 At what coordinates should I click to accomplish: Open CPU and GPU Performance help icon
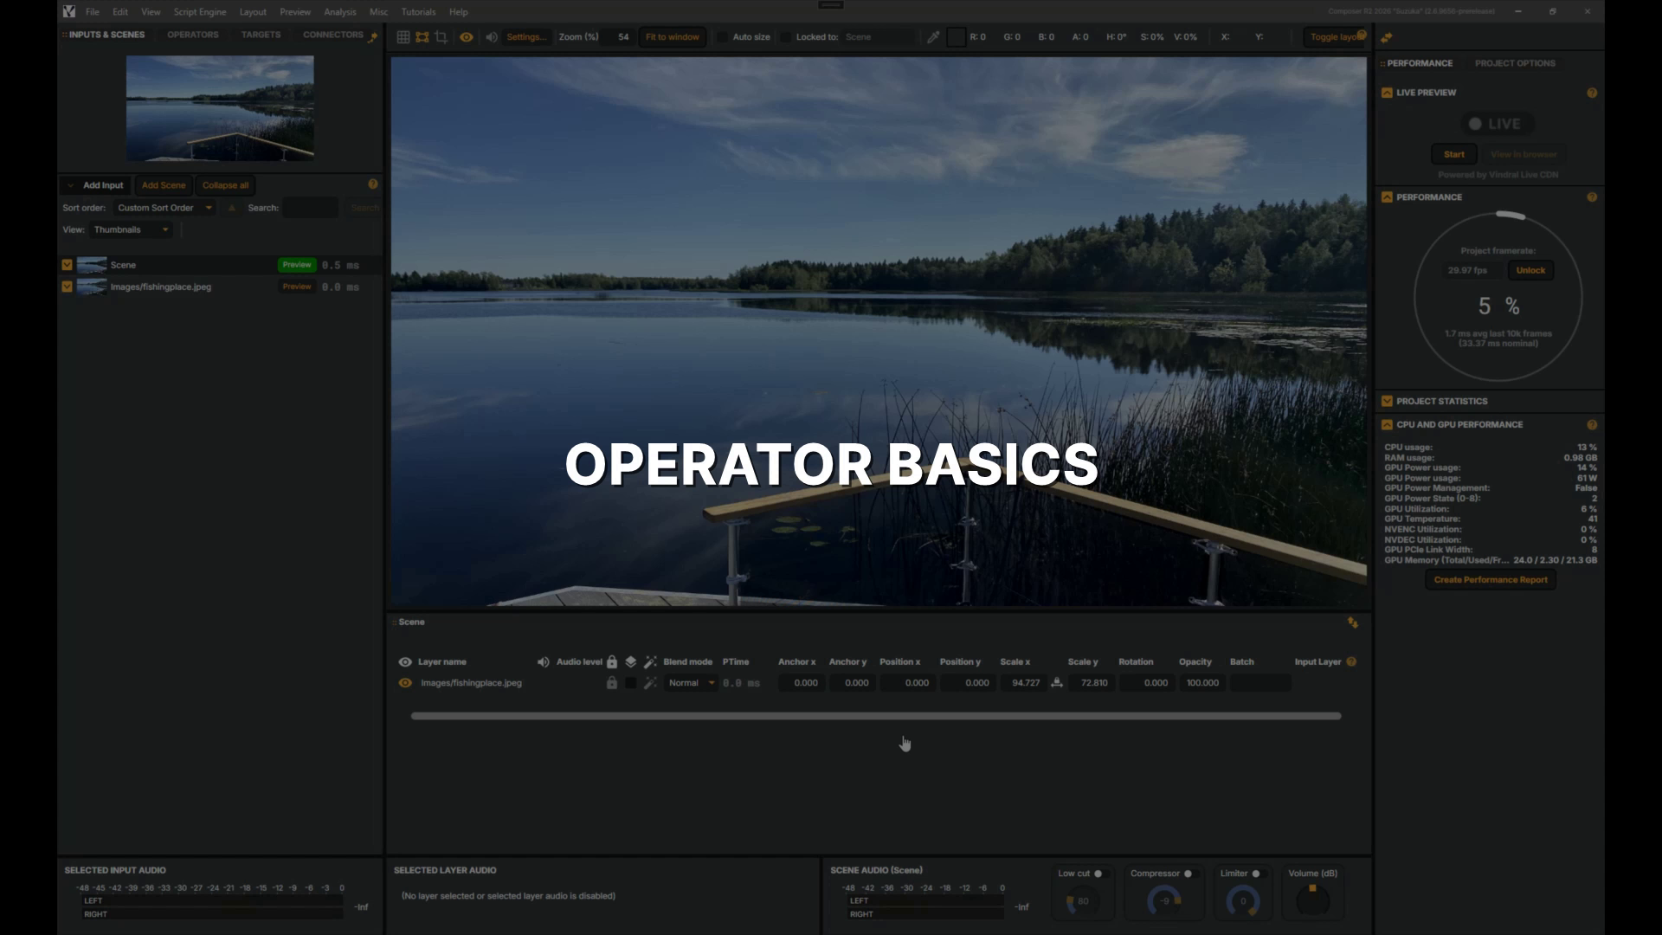[x=1592, y=425]
